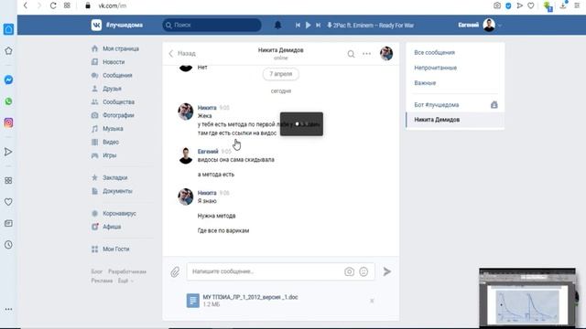Click the Реклама footer link

pos(102,281)
